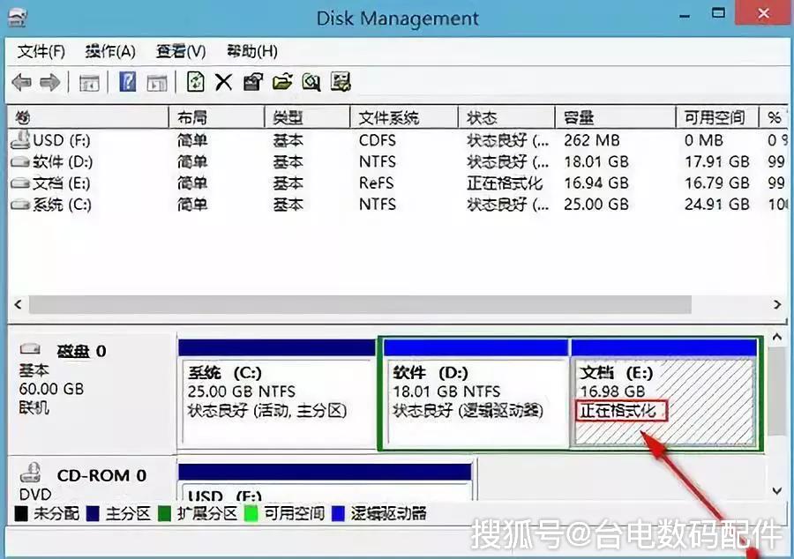Select the 软件 (D:) 18.01 GB NTFS partition block
794x559 pixels.
click(476, 393)
